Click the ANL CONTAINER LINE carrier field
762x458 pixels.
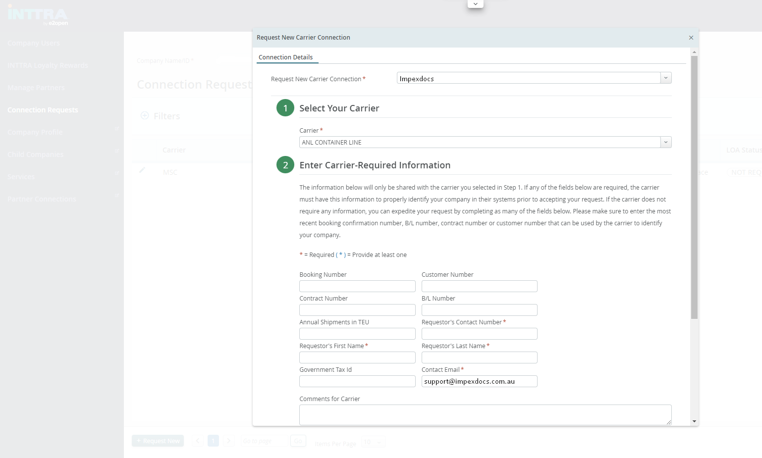(x=480, y=142)
